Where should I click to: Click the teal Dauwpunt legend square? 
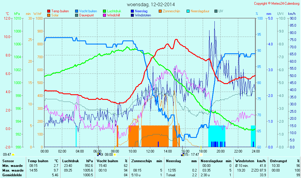click(77, 15)
